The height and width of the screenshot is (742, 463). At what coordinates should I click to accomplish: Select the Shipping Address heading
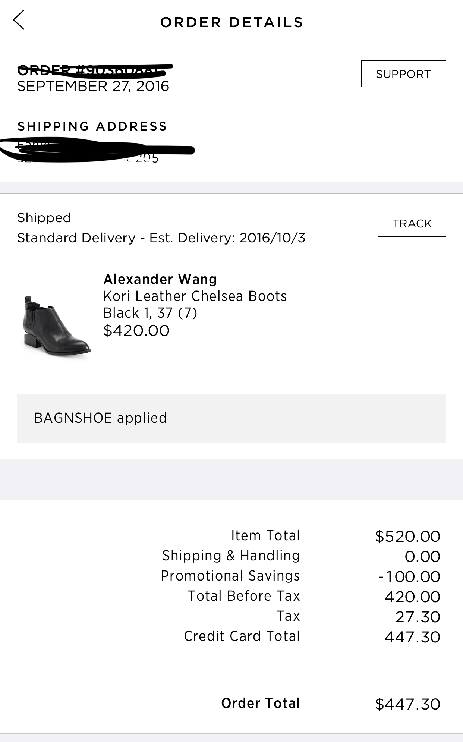tap(92, 126)
